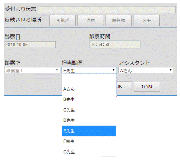180x162 pixels.
Task: Choose the メモ button
Action: pos(147,20)
